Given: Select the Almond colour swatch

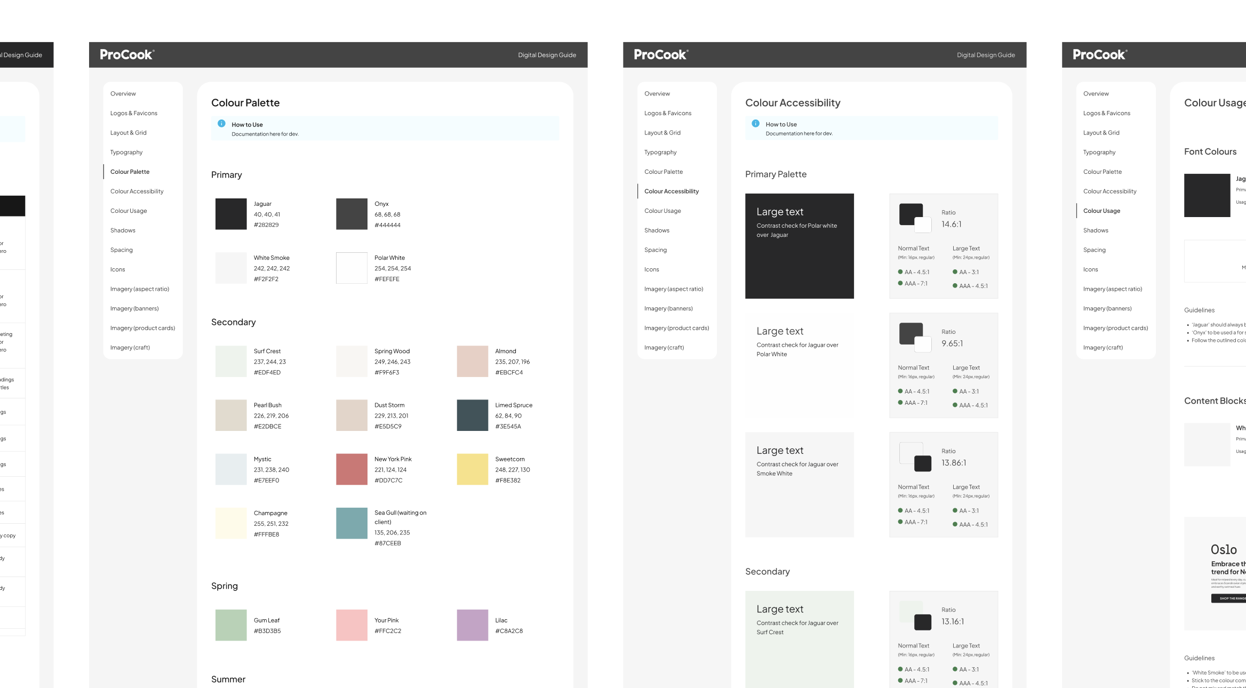Looking at the screenshot, I should pos(473,361).
